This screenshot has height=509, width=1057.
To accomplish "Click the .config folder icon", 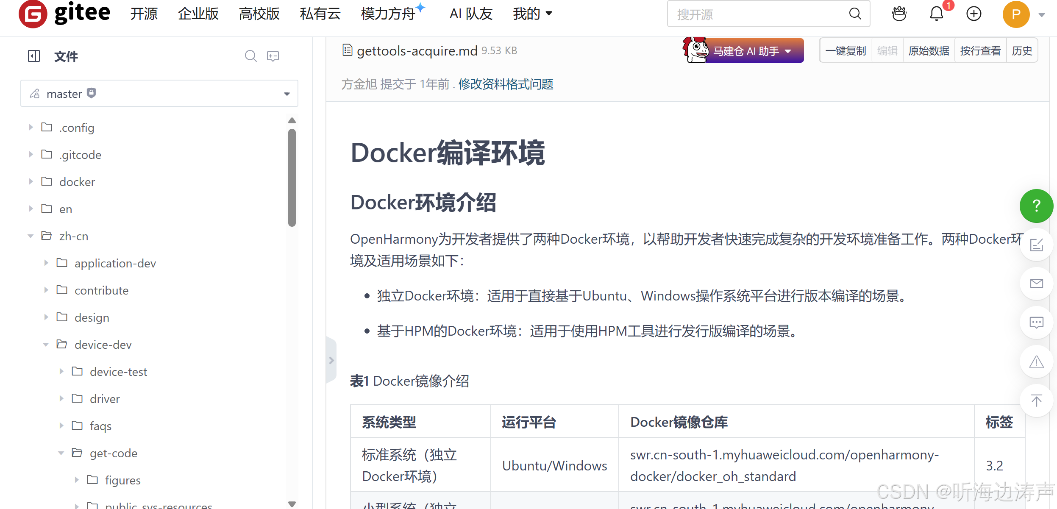I will tap(47, 127).
